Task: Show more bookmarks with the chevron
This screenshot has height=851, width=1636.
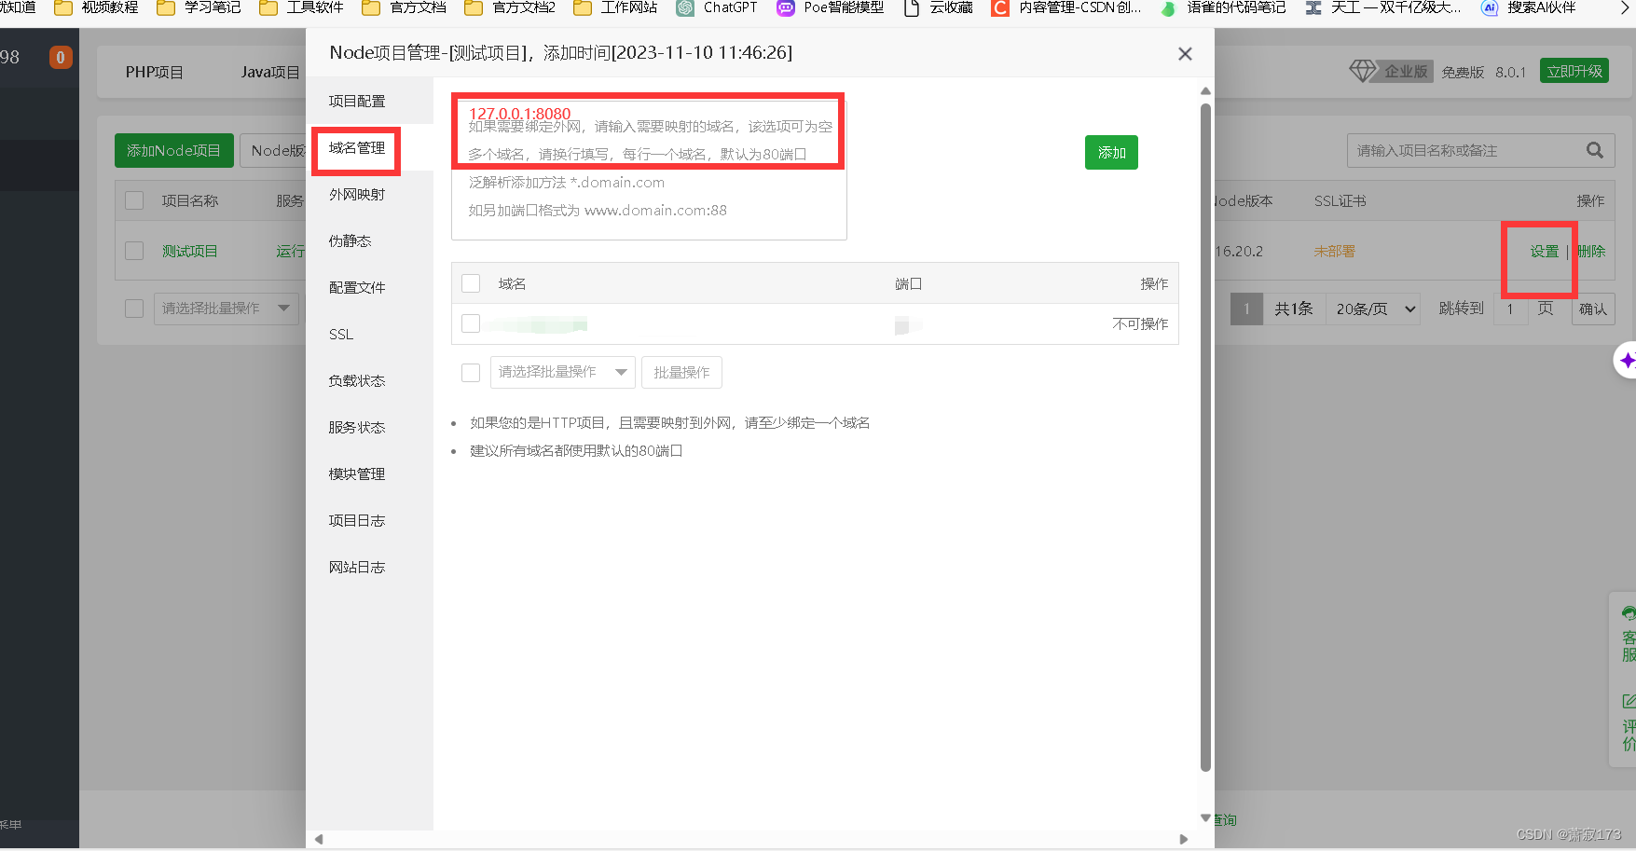Action: click(1624, 7)
